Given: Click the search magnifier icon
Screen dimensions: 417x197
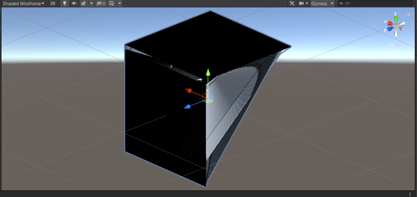Looking at the screenshot, I should (x=342, y=3).
